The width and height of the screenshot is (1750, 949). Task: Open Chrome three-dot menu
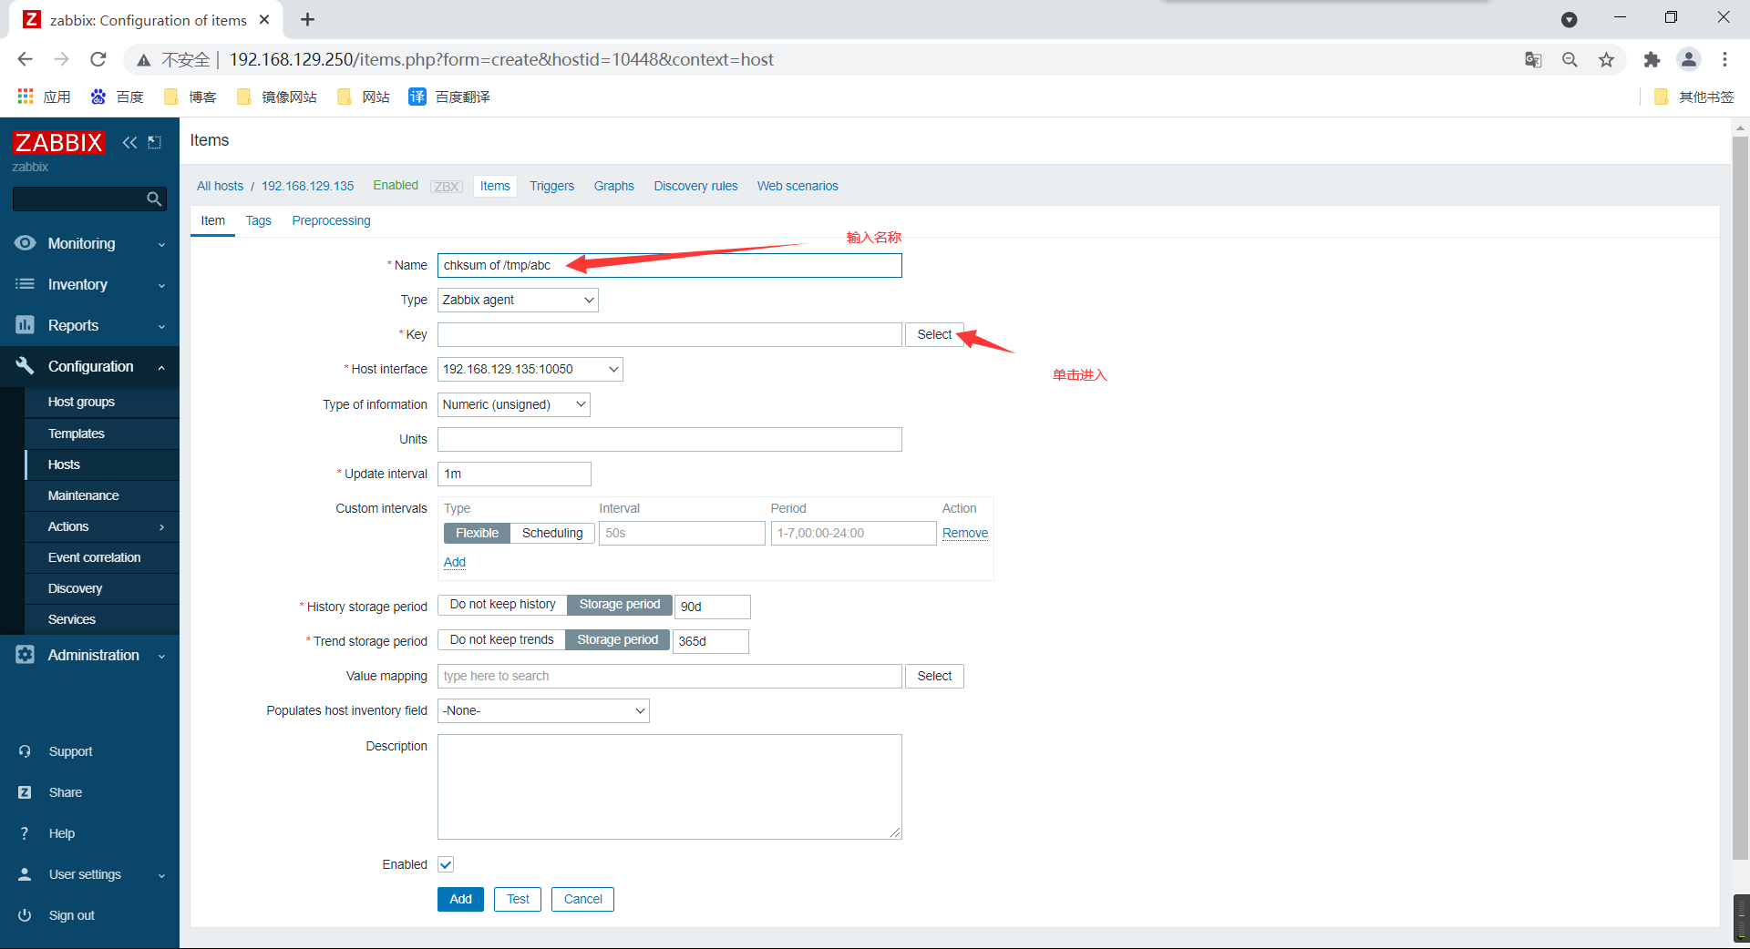point(1724,59)
